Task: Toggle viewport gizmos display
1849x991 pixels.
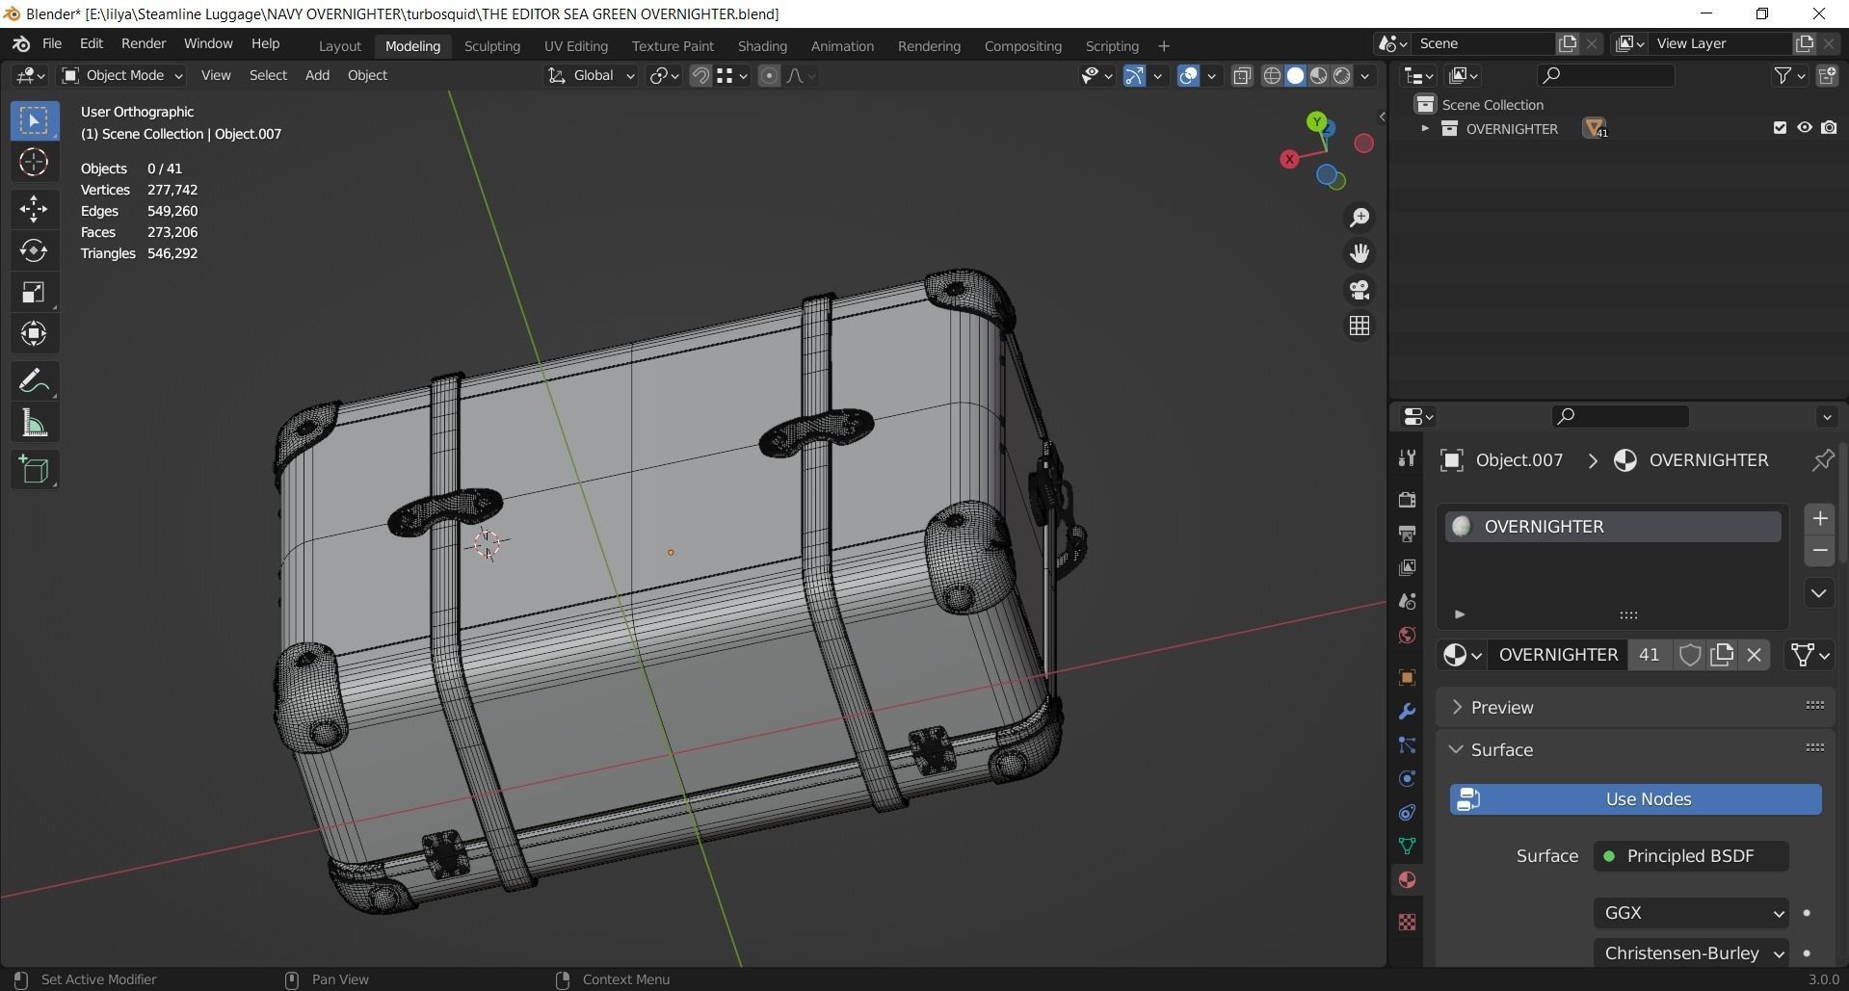Action: (x=1134, y=75)
